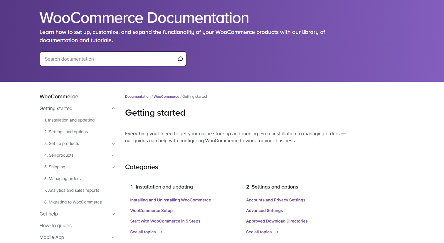Click See all topics under Settings and options
The image size is (444, 243).
pos(259,232)
